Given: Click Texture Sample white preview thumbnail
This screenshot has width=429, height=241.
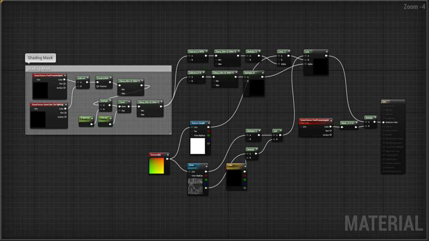Looking at the screenshot, I should coord(198,146).
